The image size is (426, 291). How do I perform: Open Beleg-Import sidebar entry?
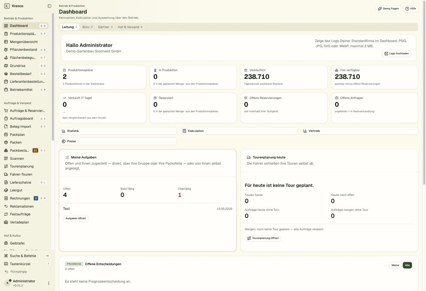(25, 126)
